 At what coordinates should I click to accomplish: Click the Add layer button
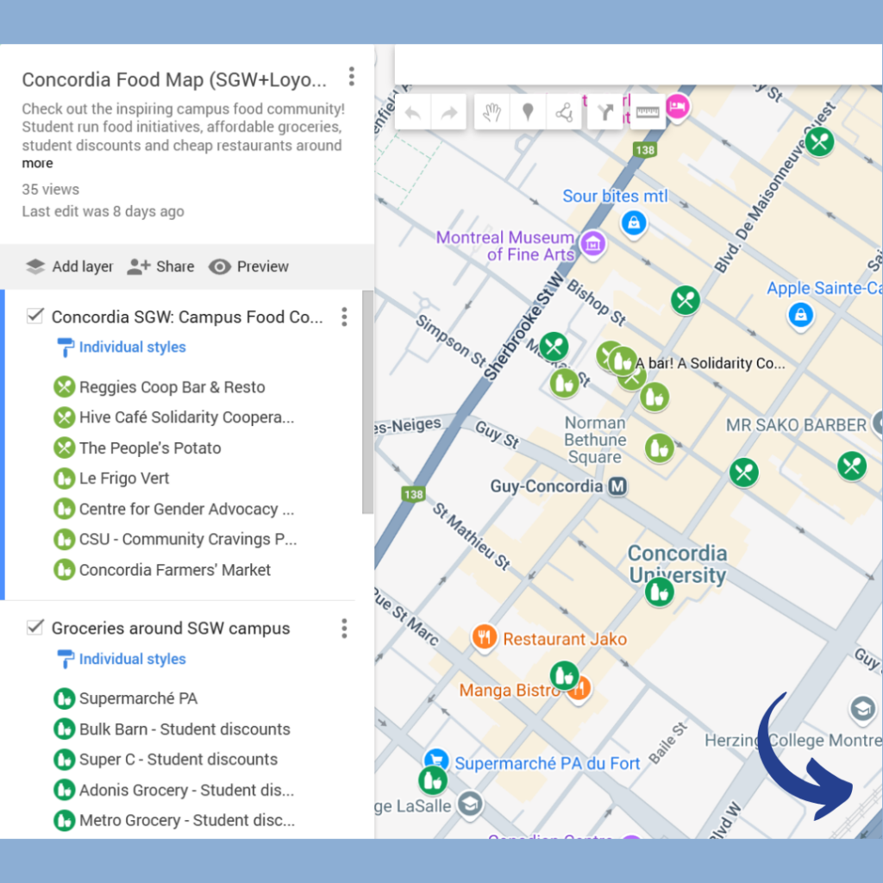69,266
